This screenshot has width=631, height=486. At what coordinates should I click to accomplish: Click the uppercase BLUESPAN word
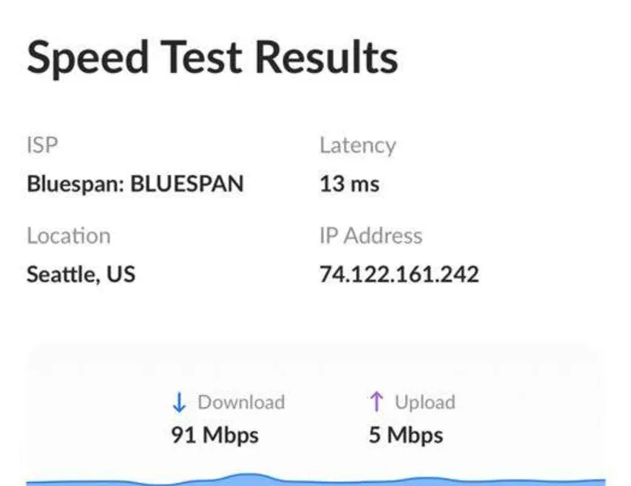click(187, 184)
